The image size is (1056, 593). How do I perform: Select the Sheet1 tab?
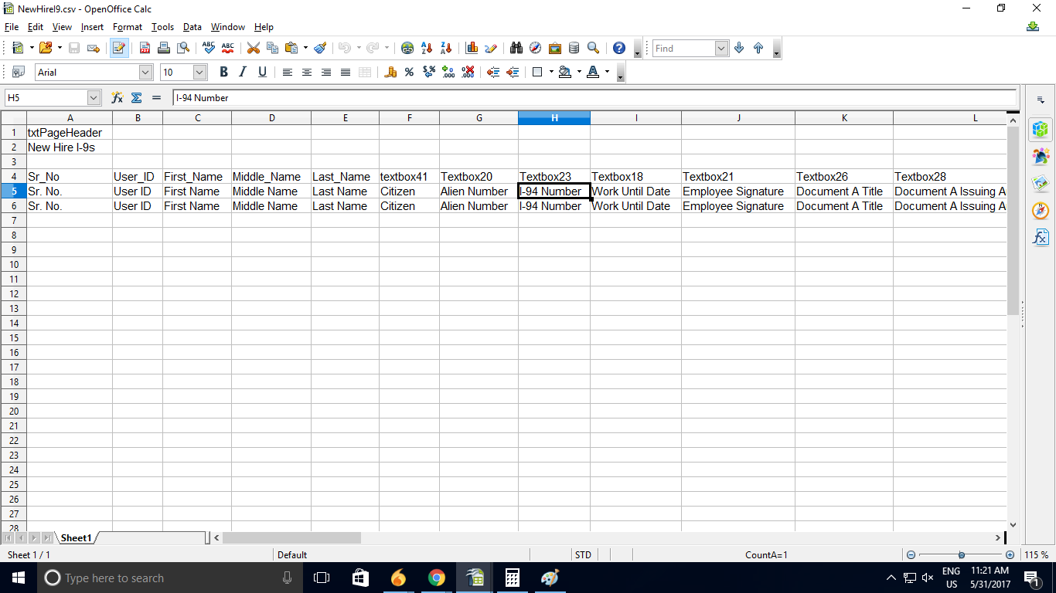click(x=76, y=538)
